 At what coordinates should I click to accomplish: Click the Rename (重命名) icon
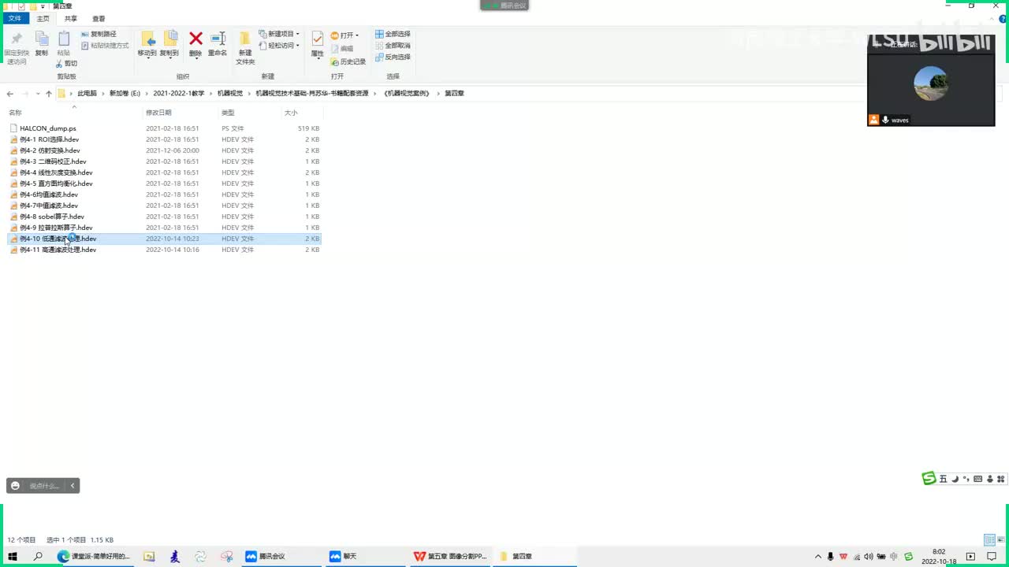click(218, 39)
